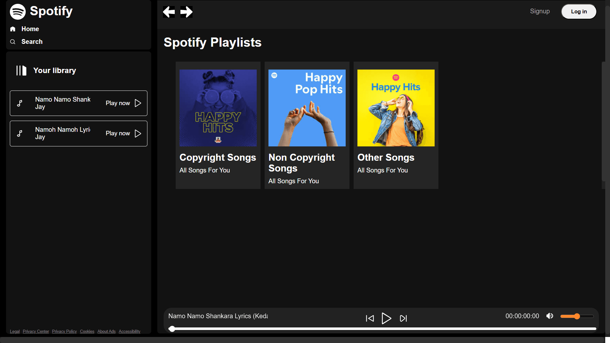Open Non Copyright Songs playlist cover
This screenshot has height=343, width=610.
[x=307, y=108]
